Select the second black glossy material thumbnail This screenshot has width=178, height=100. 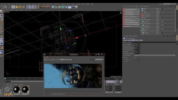pyautogui.click(x=25, y=90)
